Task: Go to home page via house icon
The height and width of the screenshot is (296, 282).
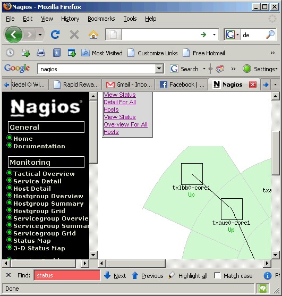Action: [x=93, y=35]
